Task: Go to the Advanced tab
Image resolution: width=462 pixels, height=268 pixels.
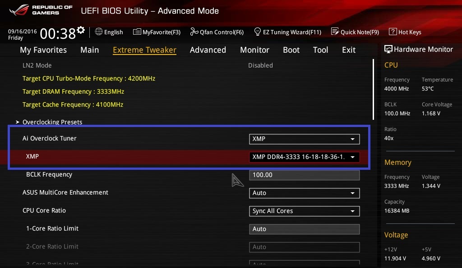Action: [208, 50]
